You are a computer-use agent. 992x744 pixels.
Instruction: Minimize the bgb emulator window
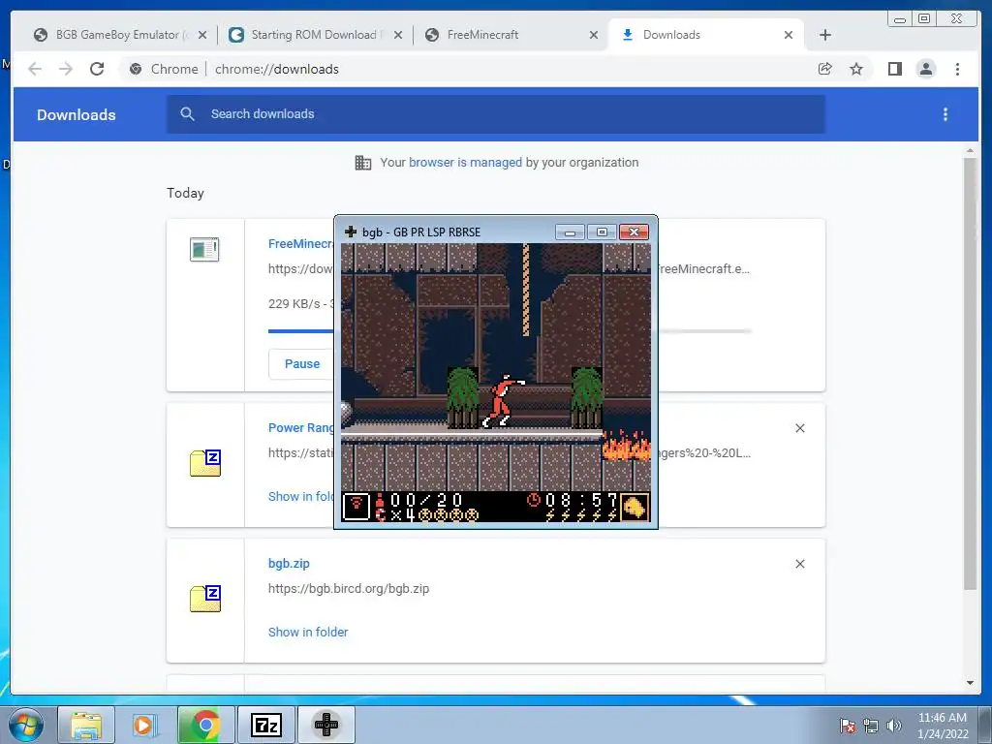tap(570, 232)
